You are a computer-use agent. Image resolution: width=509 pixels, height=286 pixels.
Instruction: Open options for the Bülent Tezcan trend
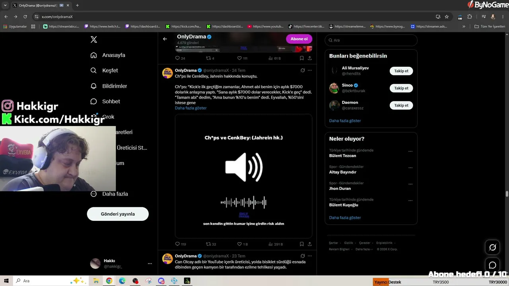click(410, 151)
